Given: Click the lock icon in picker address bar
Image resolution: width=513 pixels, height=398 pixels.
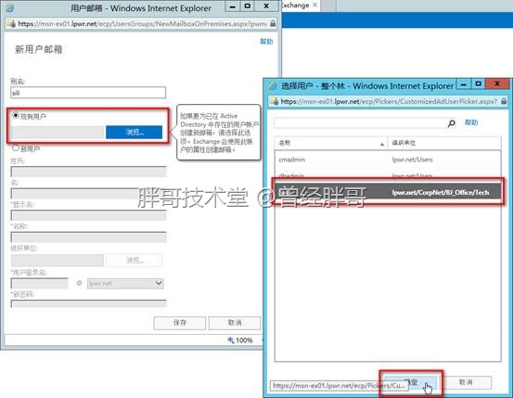Looking at the screenshot, I should point(504,101).
